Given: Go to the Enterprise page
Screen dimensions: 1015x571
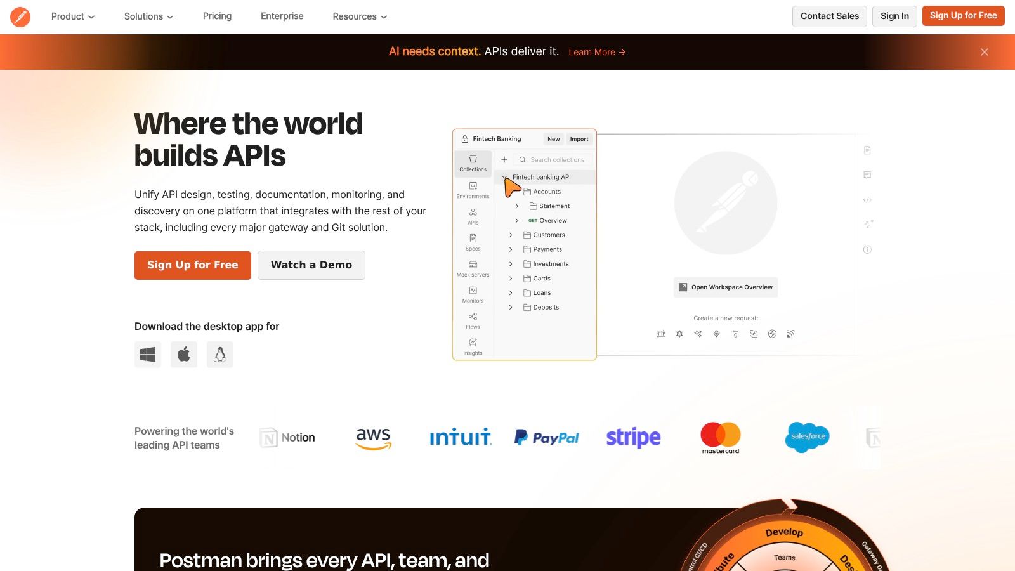Looking at the screenshot, I should [282, 16].
